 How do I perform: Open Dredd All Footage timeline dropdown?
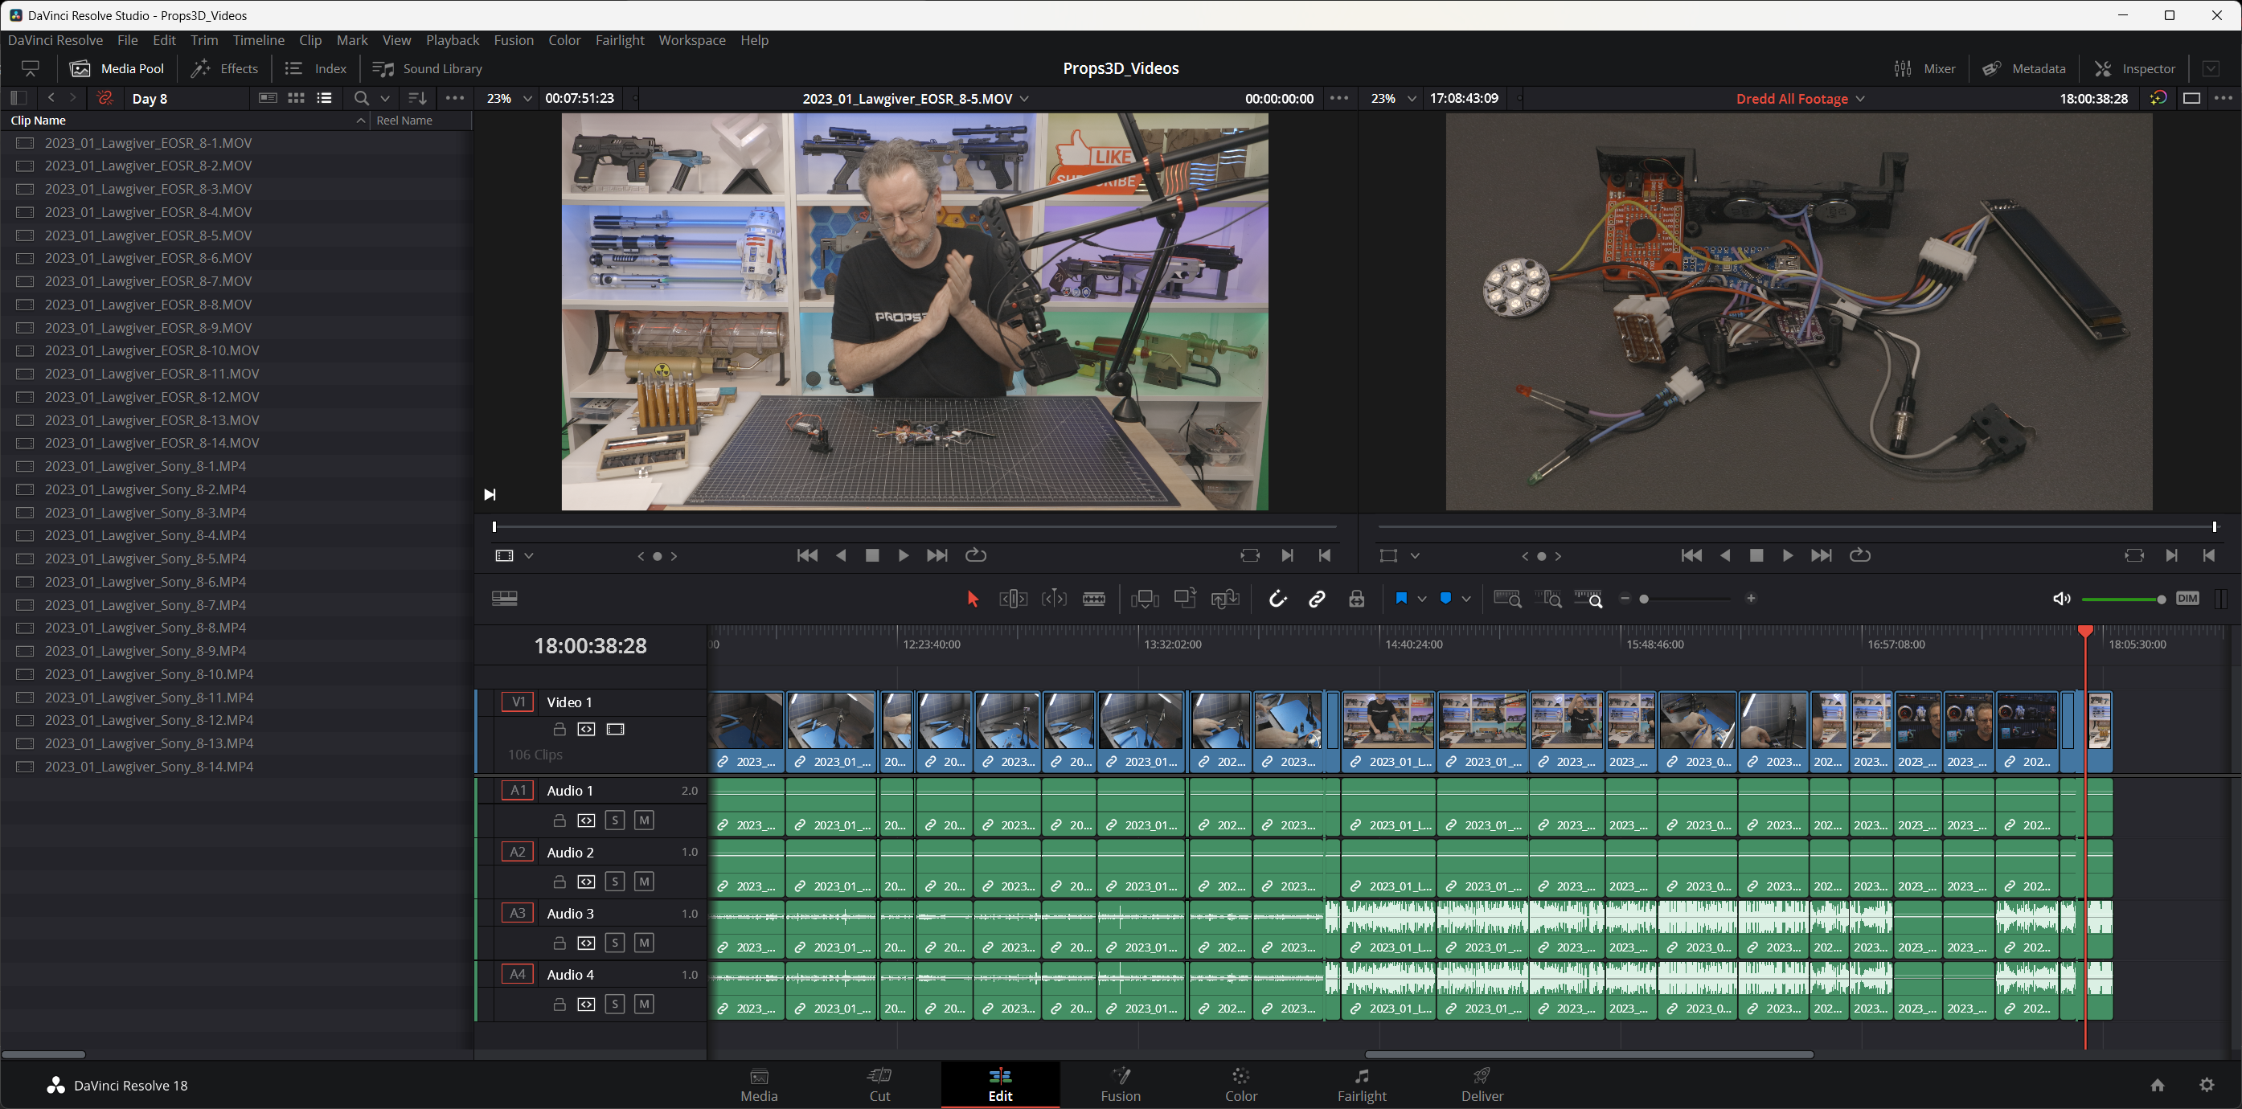point(1860,98)
